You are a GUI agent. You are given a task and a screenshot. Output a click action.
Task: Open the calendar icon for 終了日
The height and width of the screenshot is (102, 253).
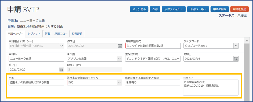pos(62,69)
